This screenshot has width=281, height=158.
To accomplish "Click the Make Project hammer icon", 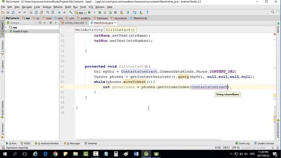I will click(71, 12).
